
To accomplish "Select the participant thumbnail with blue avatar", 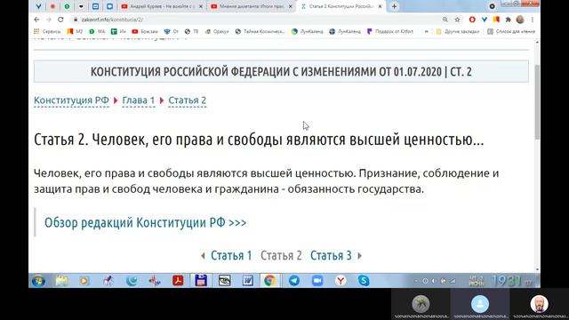I will 480,305.
